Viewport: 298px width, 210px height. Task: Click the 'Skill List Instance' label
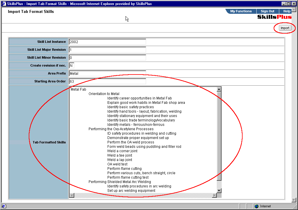pos(52,42)
